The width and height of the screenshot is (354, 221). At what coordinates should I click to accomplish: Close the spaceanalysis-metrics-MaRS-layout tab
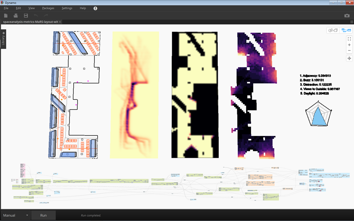tap(60, 22)
